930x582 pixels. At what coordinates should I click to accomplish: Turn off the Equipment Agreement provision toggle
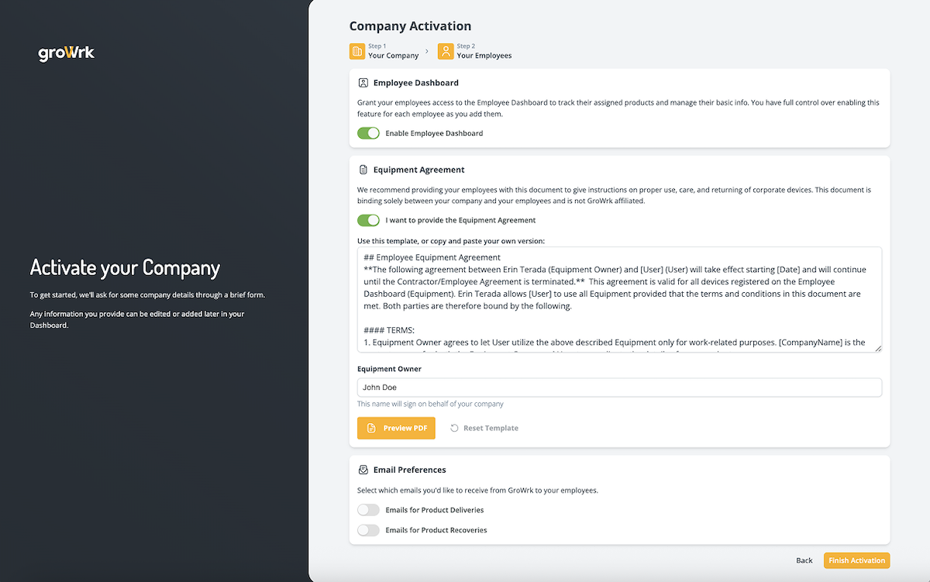pyautogui.click(x=368, y=220)
